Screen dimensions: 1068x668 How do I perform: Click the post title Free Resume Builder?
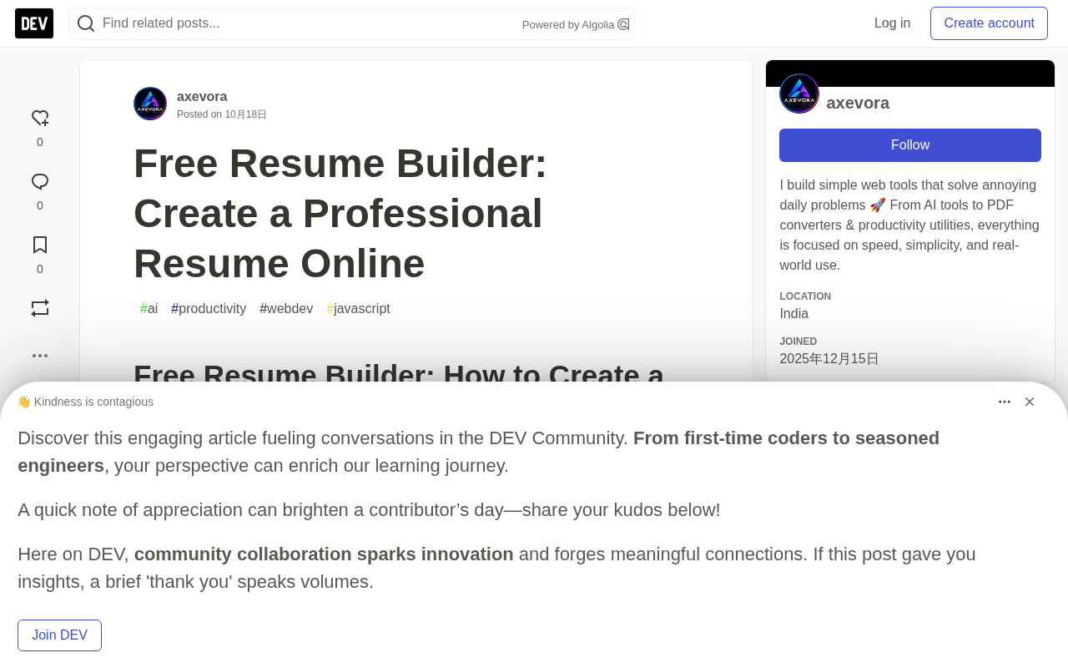tap(340, 213)
